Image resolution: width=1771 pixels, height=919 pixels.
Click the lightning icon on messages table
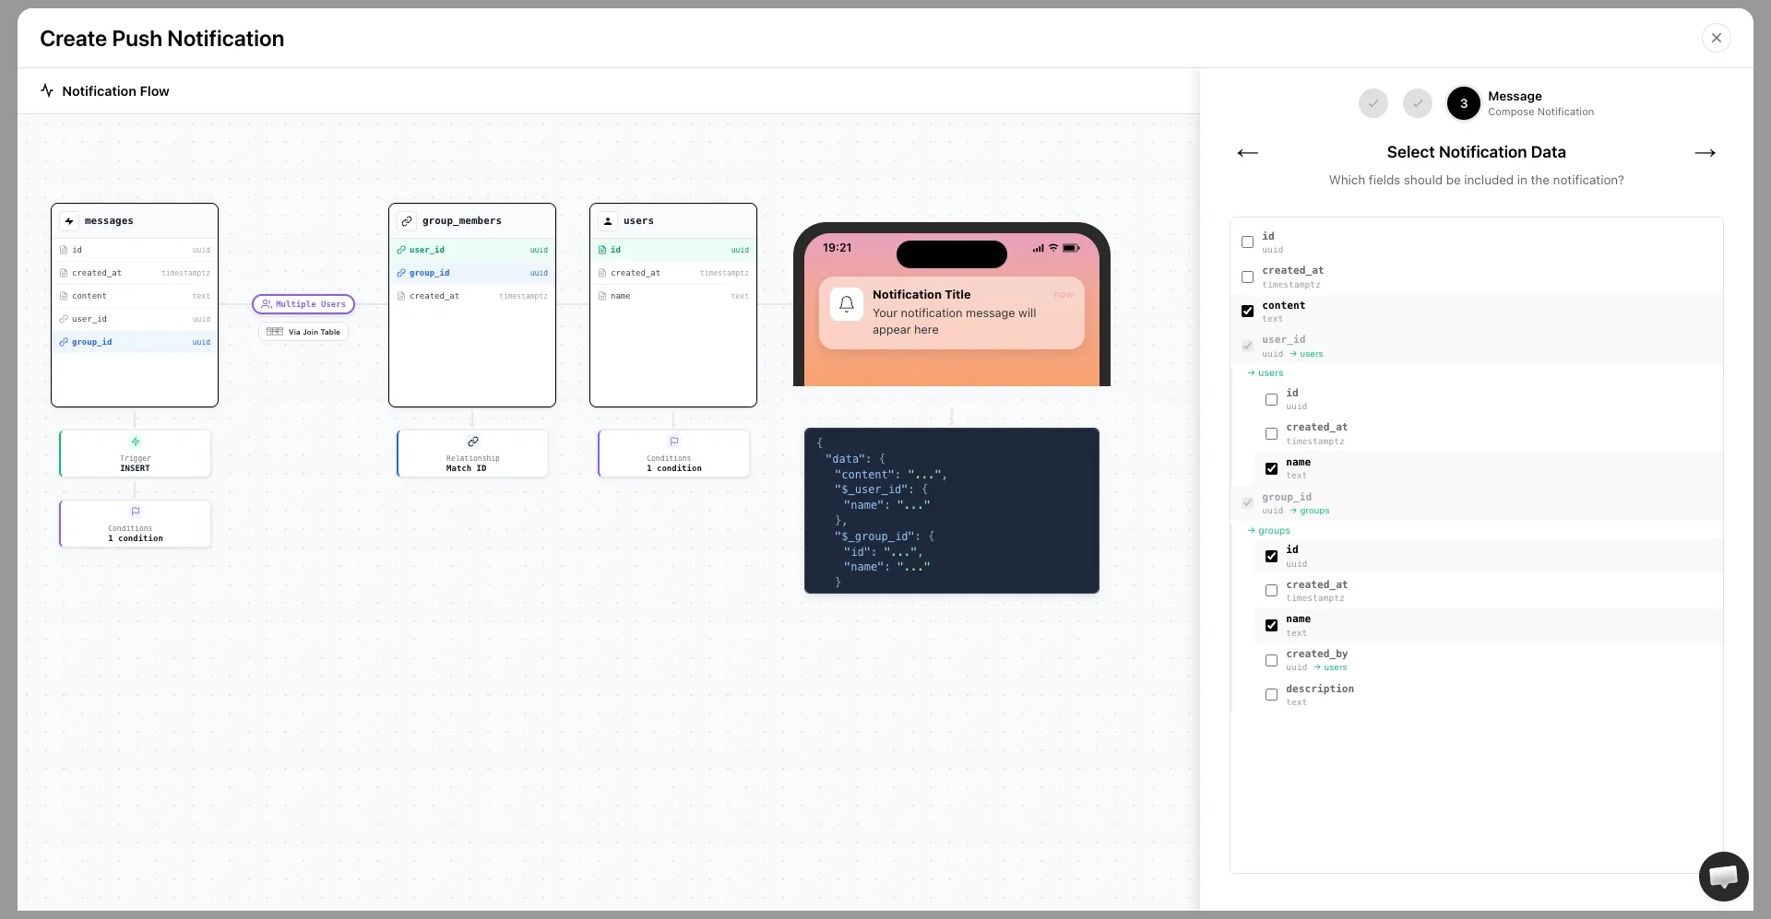click(x=69, y=221)
